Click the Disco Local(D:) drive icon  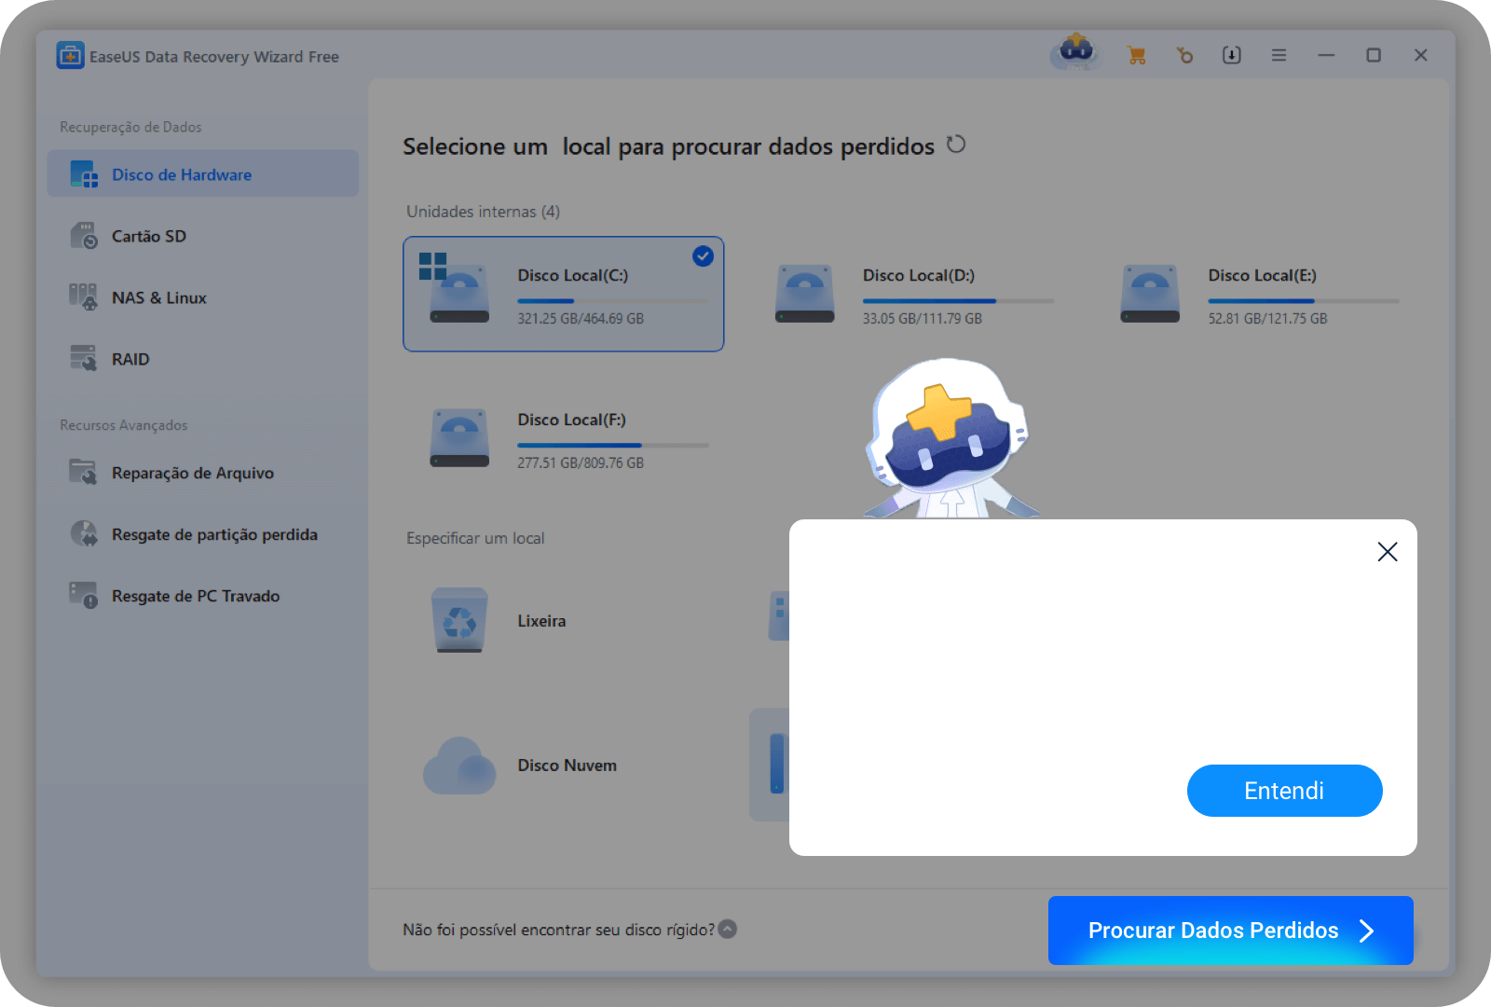(x=804, y=294)
